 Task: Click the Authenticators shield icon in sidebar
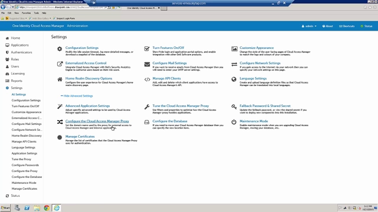7,52
